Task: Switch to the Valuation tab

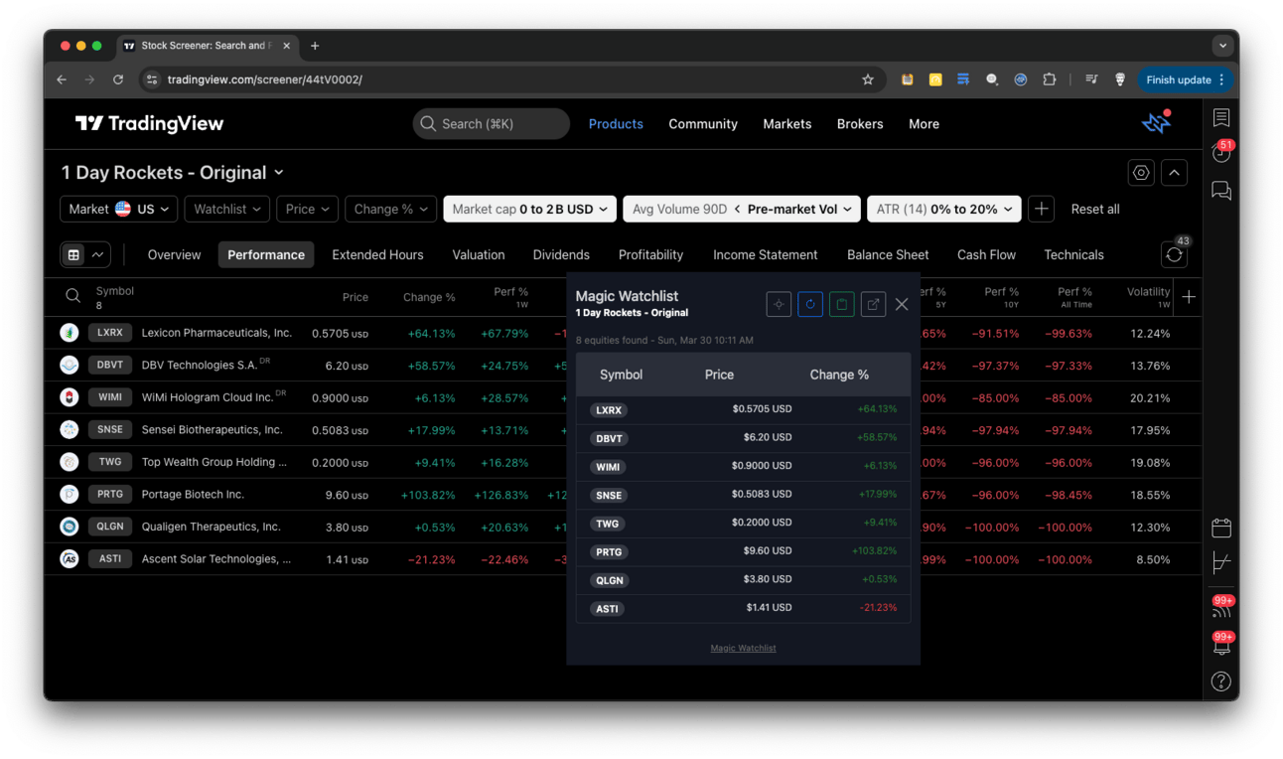Action: click(x=479, y=254)
